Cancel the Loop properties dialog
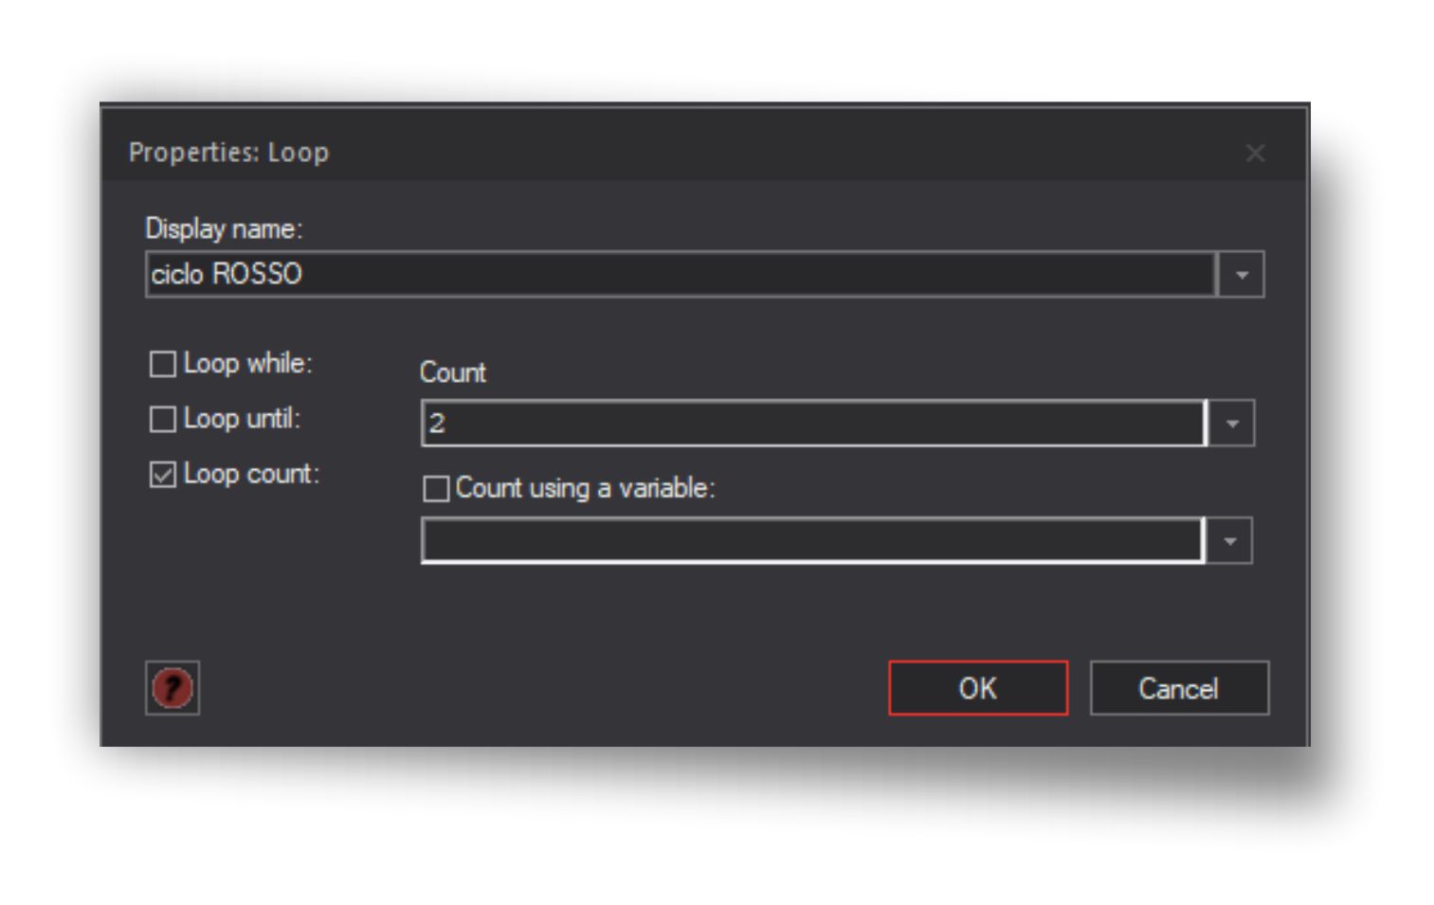This screenshot has width=1434, height=905. click(1179, 688)
